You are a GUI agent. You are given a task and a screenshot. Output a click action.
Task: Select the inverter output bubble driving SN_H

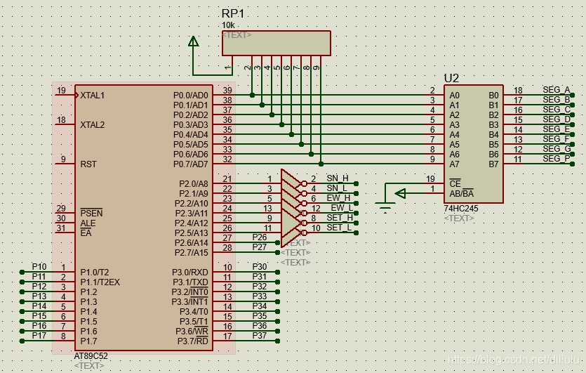click(304, 184)
